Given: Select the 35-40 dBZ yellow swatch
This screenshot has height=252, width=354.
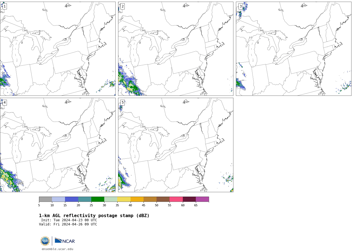Looking at the screenshot, I should 124,199.
